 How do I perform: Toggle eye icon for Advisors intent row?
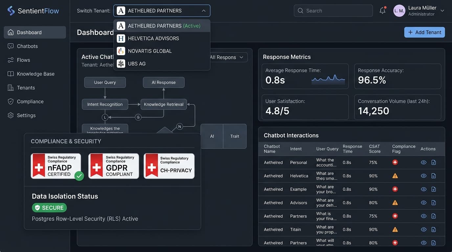pos(424,203)
